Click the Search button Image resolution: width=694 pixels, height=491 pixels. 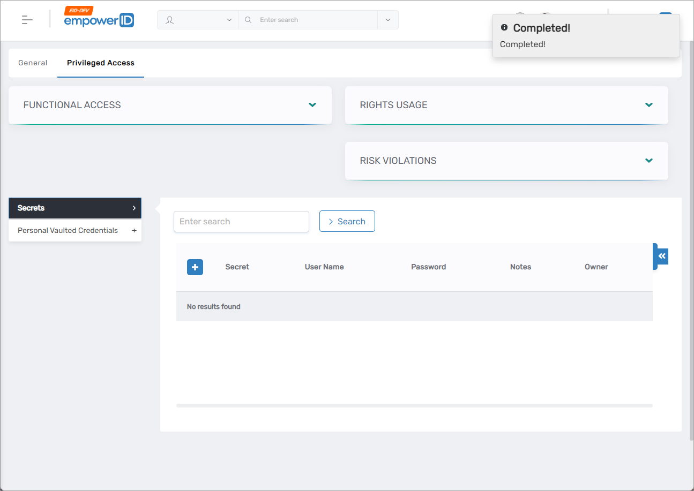(347, 221)
